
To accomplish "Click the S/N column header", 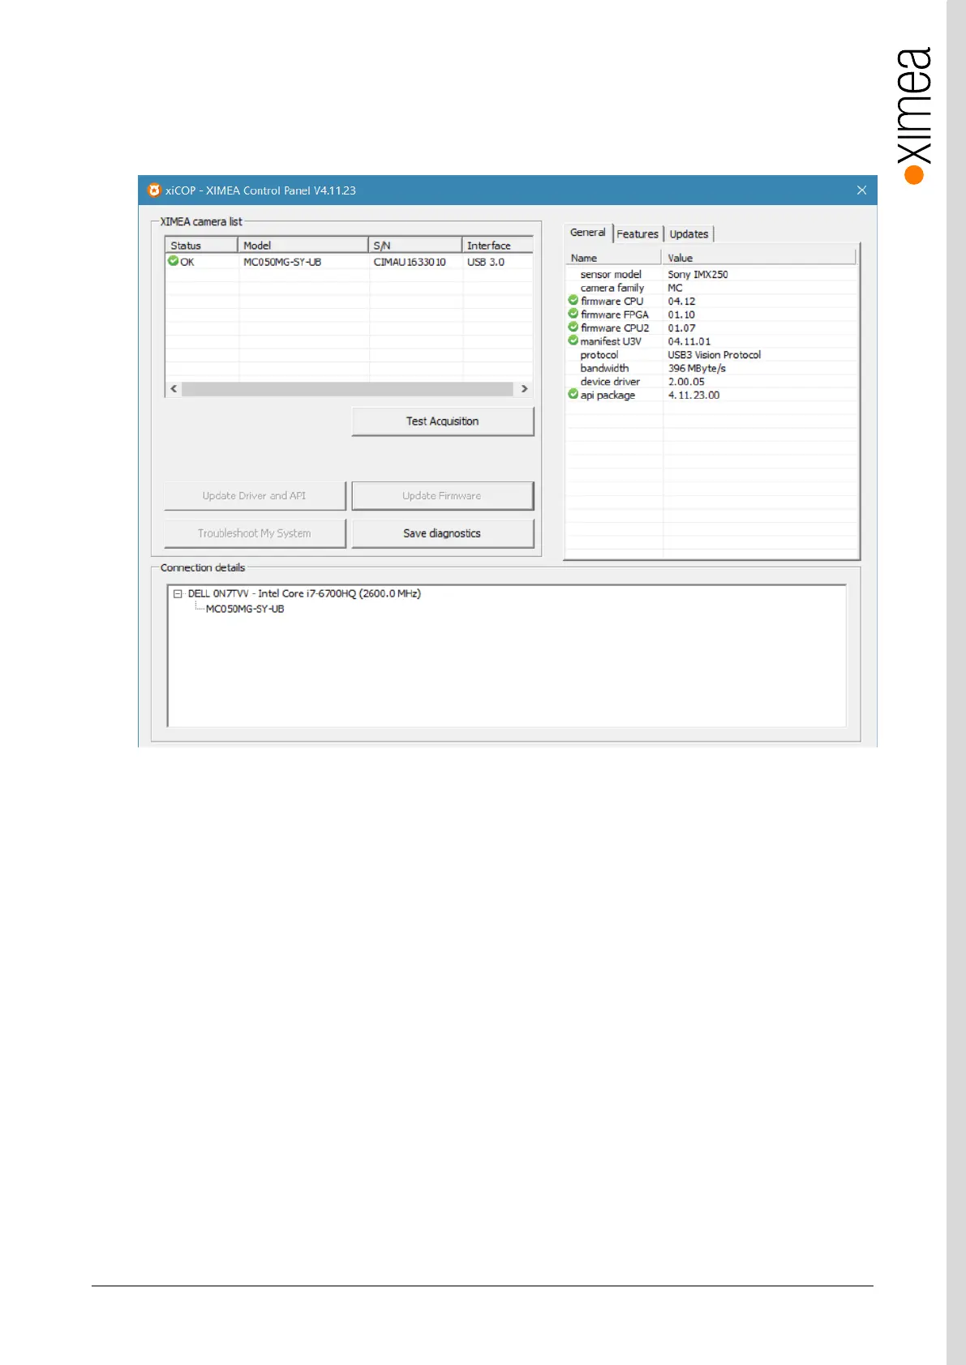I will coord(415,246).
